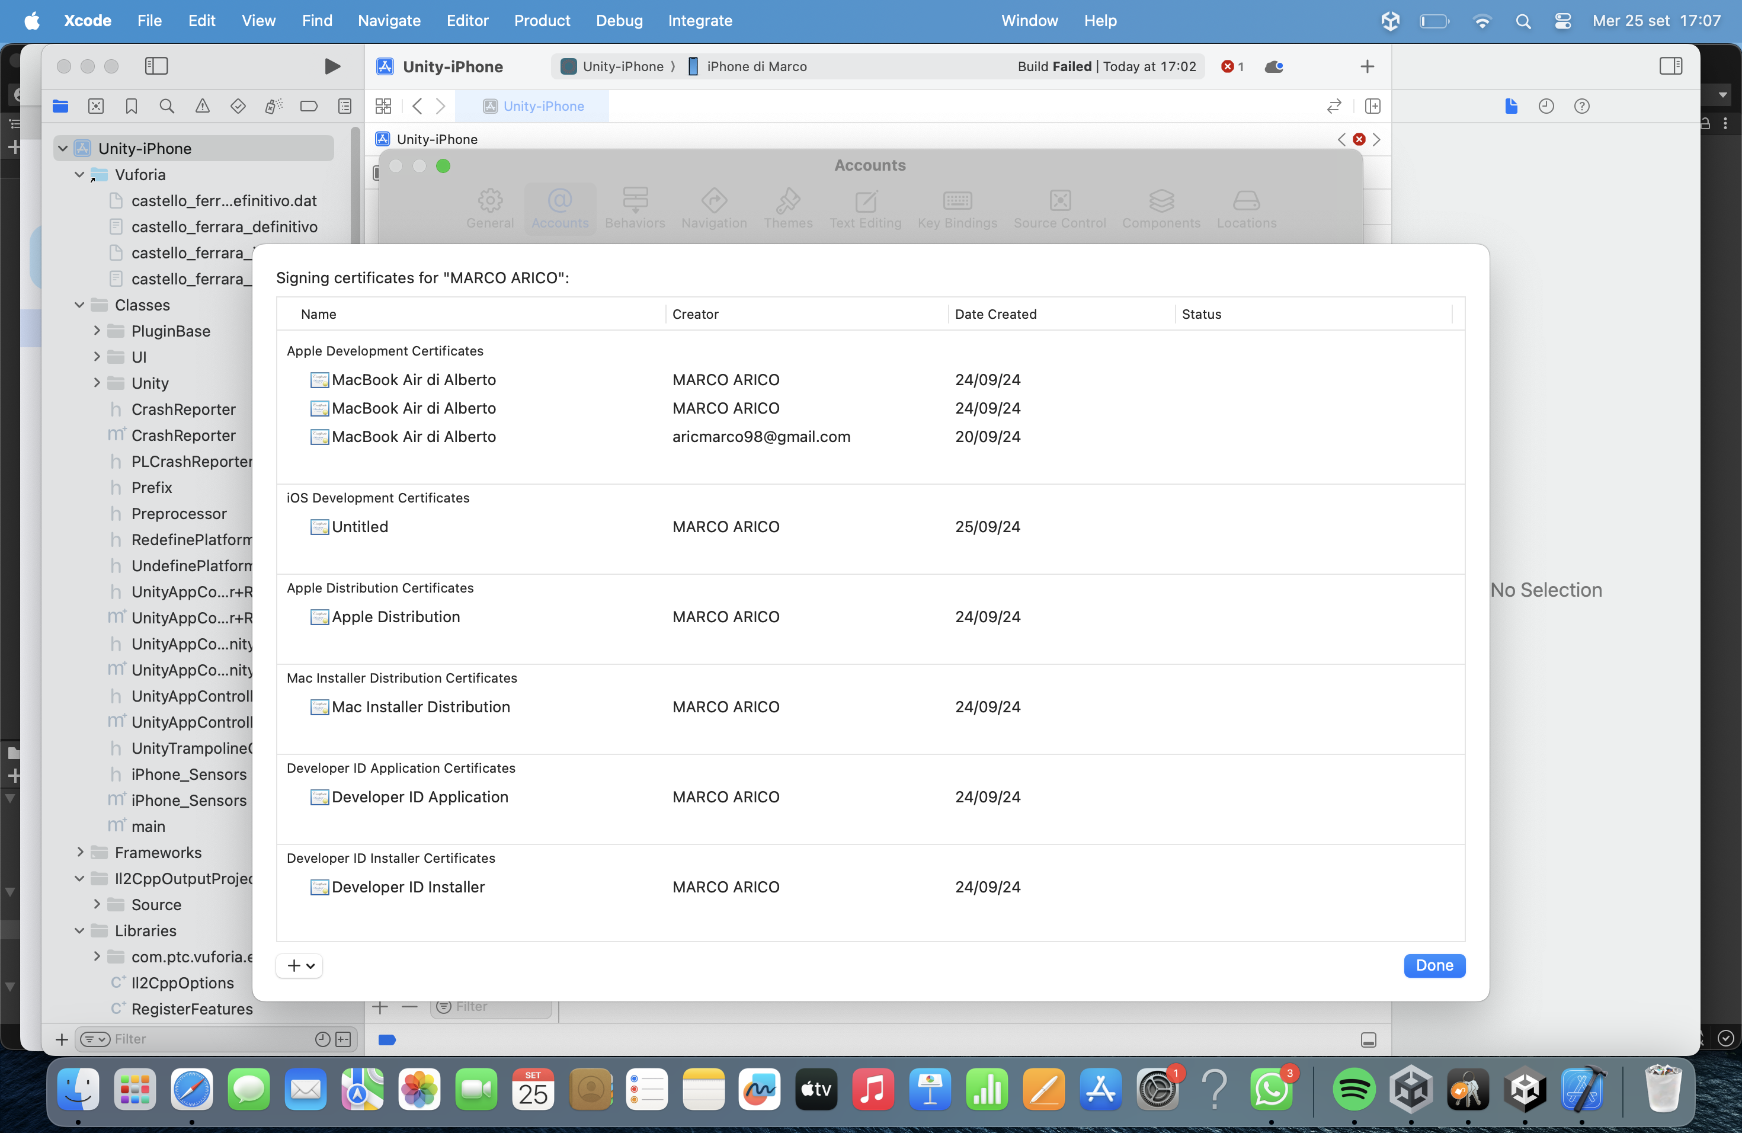This screenshot has width=1742, height=1133.
Task: Expand the Frameworks folder
Action: tap(80, 853)
